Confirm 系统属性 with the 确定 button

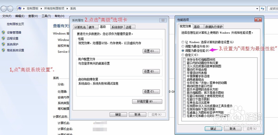(x=118, y=115)
